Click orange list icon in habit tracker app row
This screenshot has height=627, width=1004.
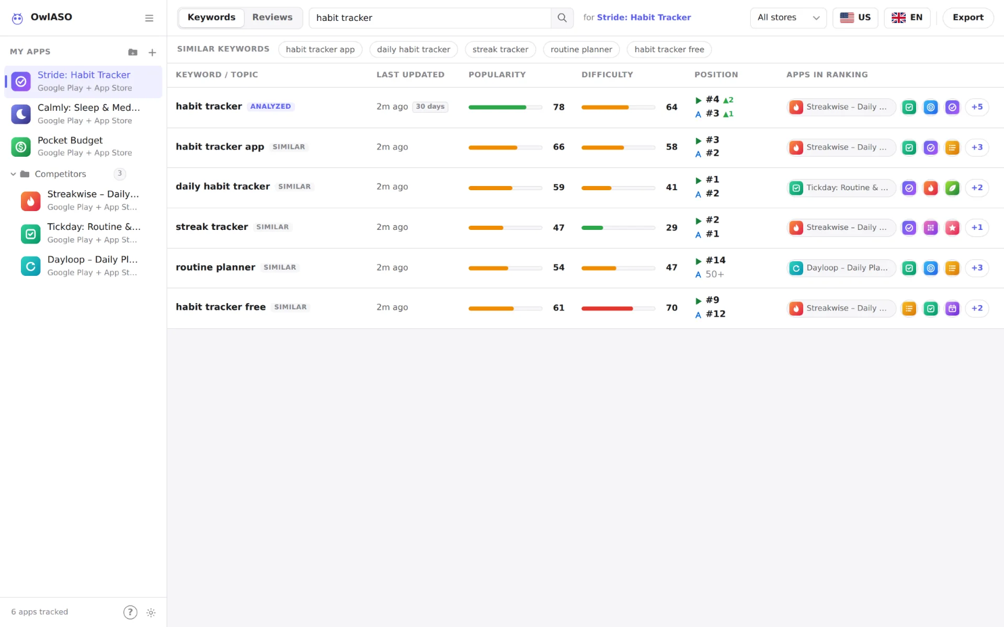952,147
